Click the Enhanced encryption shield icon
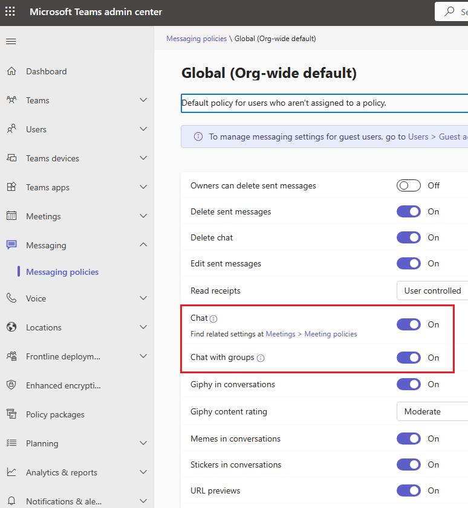Viewport: 468px width, 508px height. tap(11, 385)
